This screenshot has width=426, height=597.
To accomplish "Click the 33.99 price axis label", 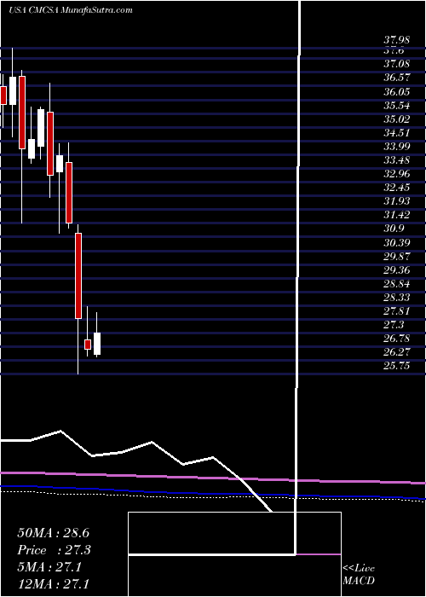I will click(397, 147).
